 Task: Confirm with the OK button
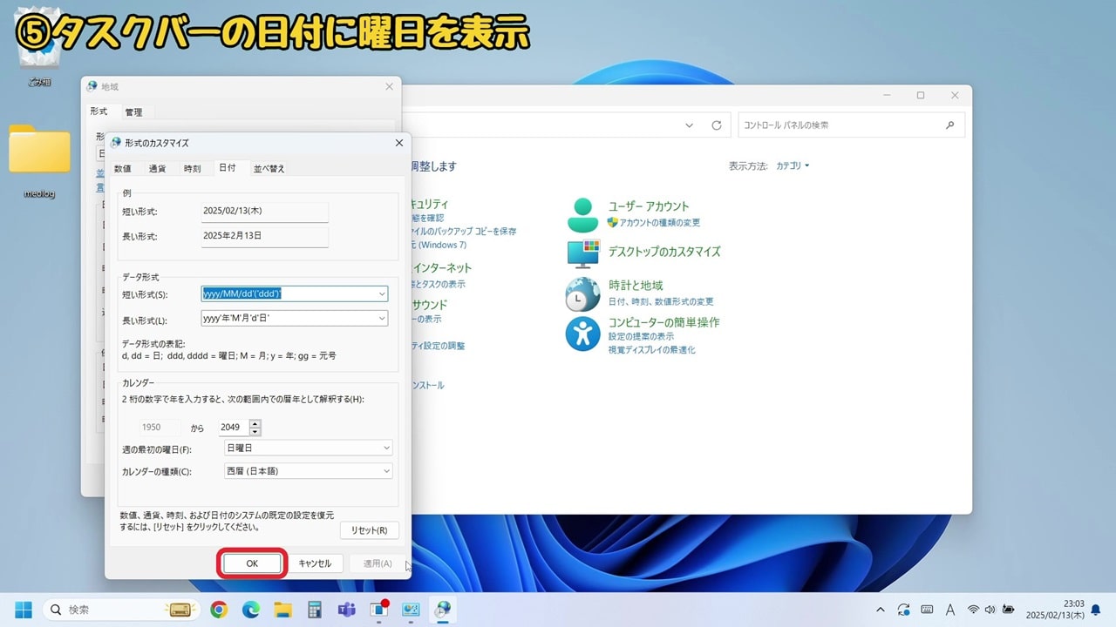pyautogui.click(x=252, y=563)
